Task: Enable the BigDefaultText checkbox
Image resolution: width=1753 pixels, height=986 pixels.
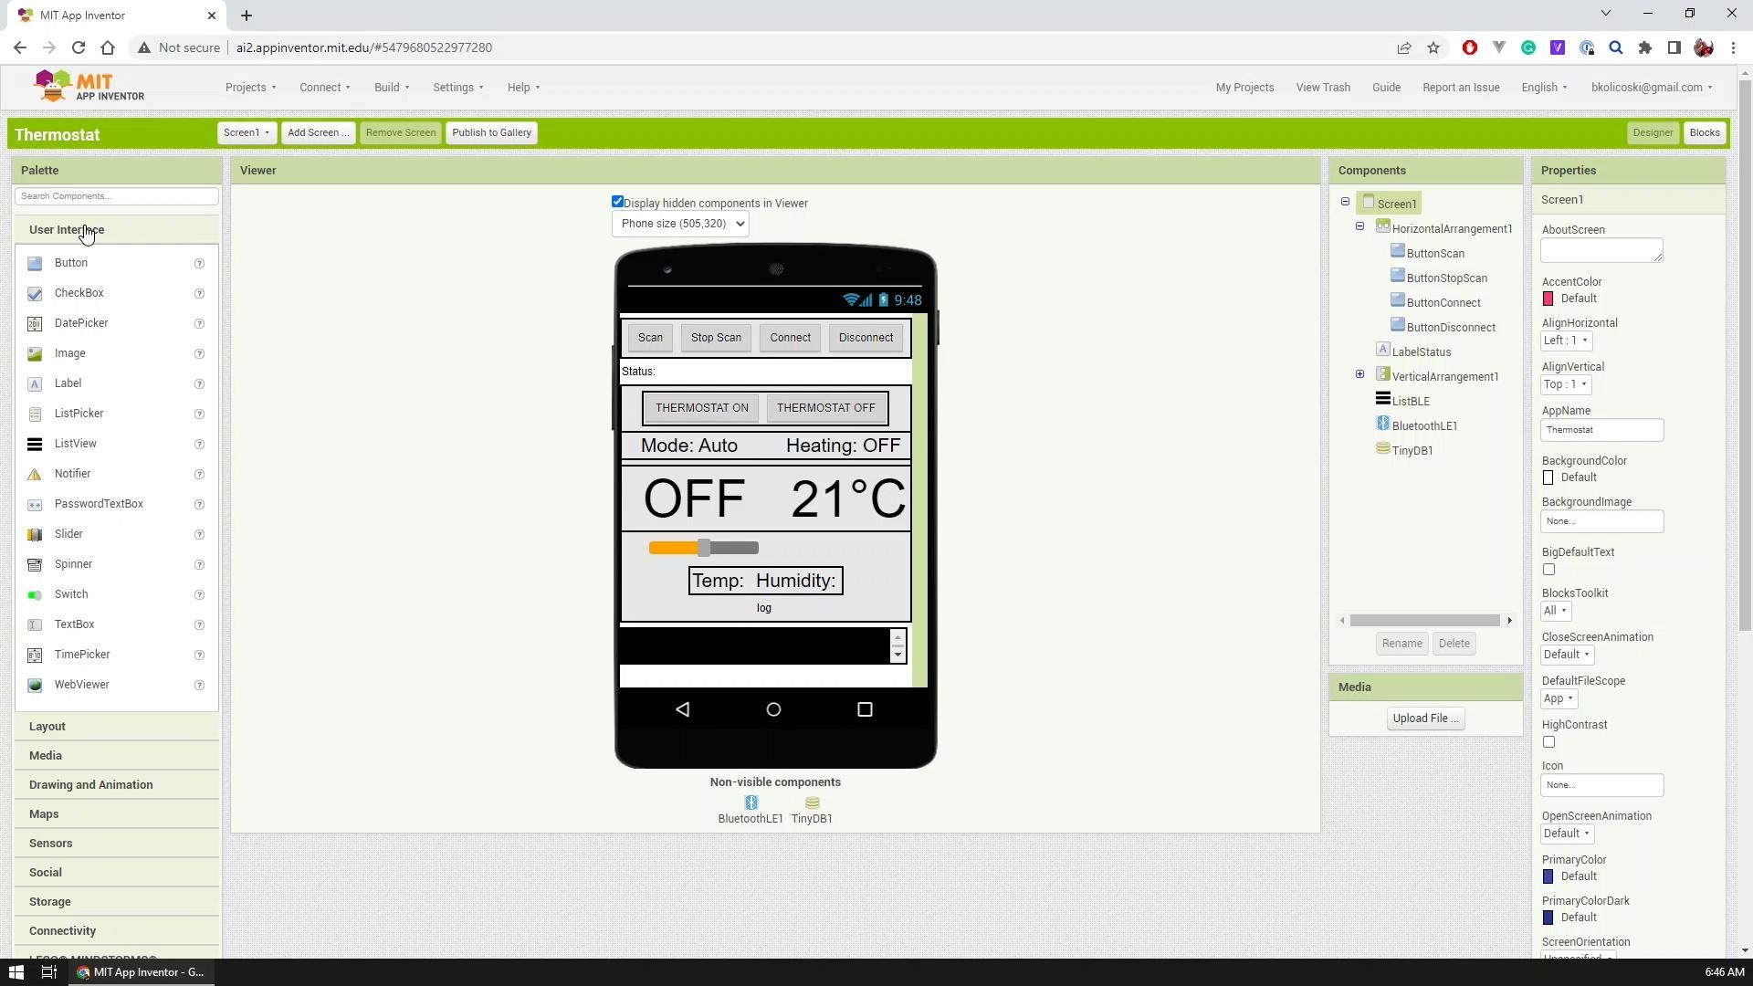Action: coord(1548,569)
